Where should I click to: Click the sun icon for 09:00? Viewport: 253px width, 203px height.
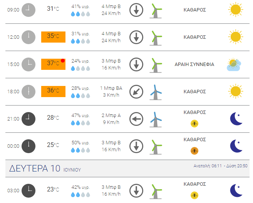point(236,10)
